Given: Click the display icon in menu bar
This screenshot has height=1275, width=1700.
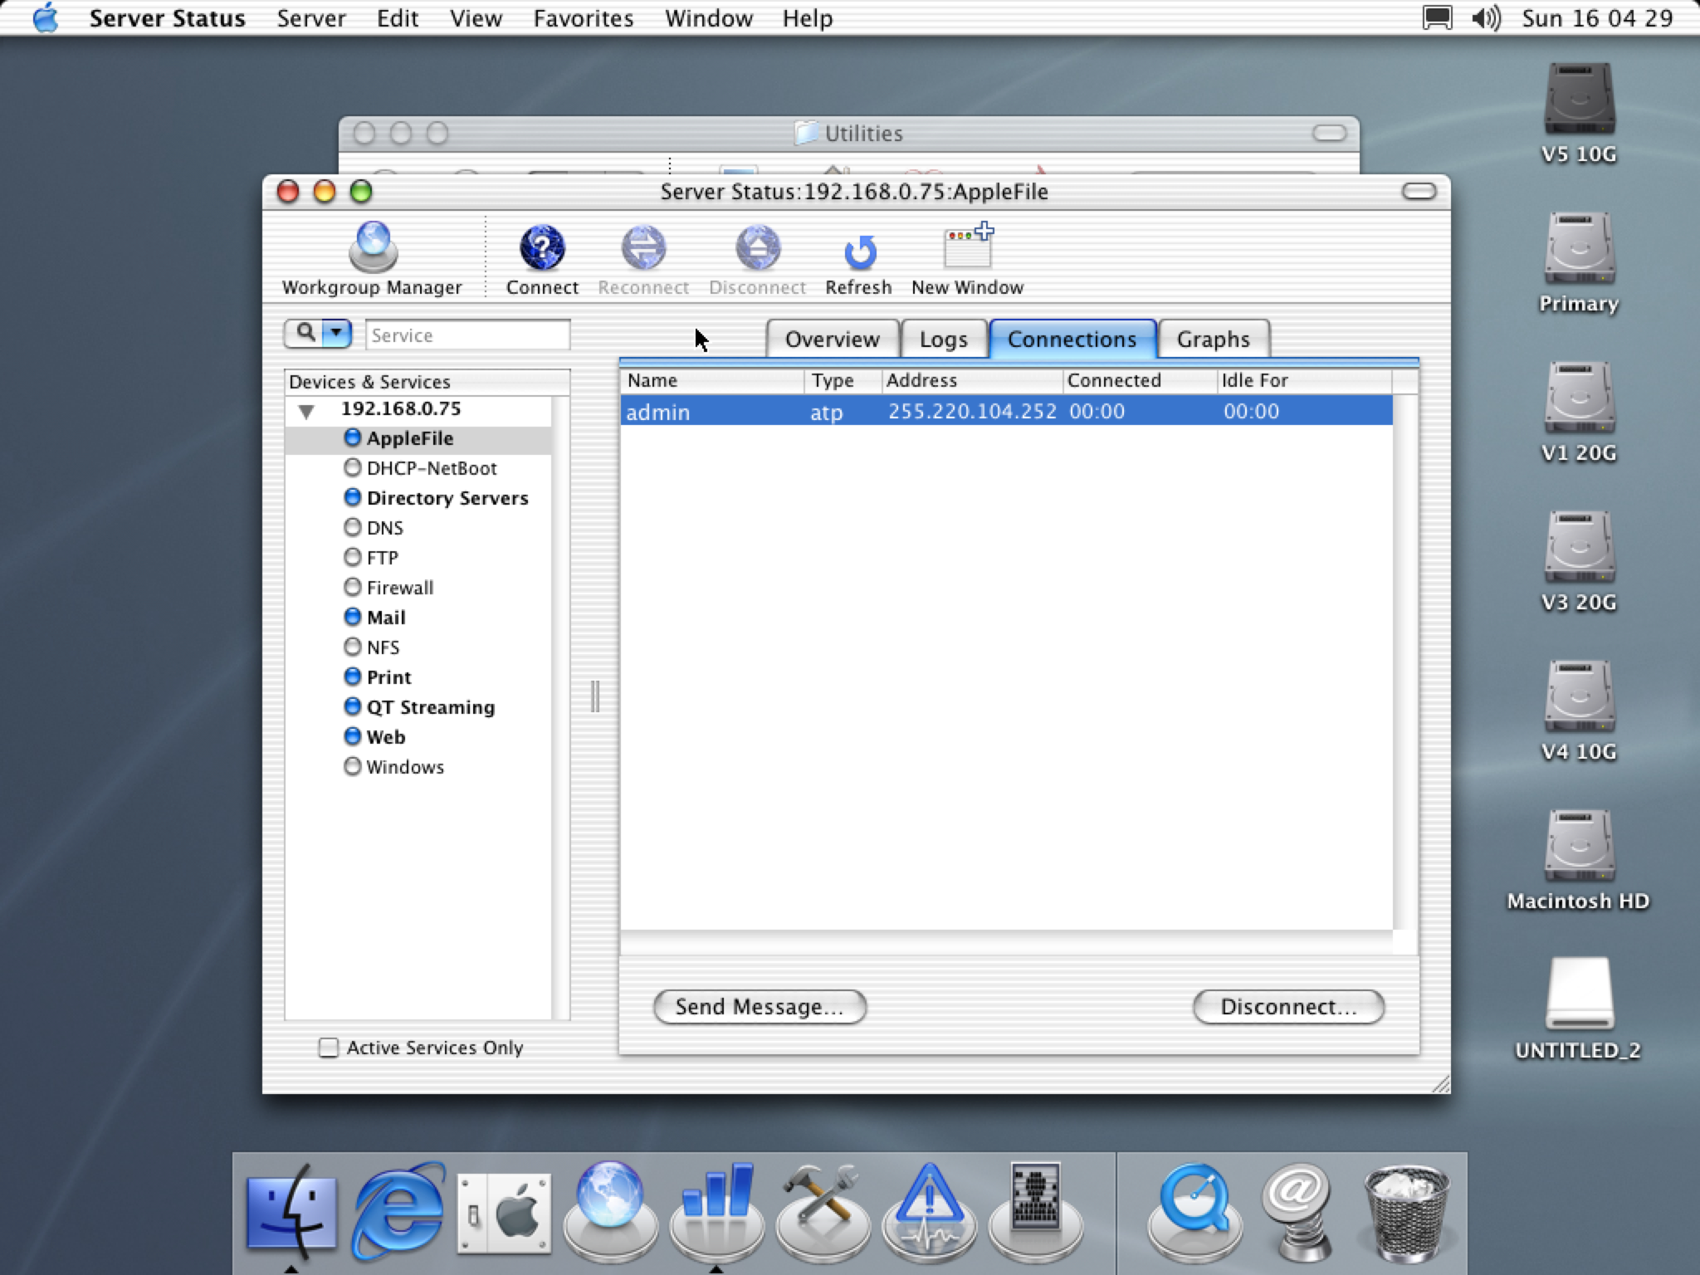Looking at the screenshot, I should click(1437, 17).
